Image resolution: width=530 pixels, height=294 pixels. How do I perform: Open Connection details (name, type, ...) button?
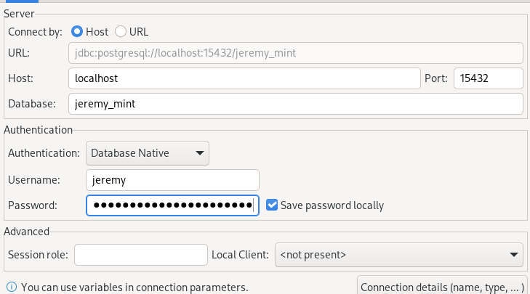pos(441,287)
